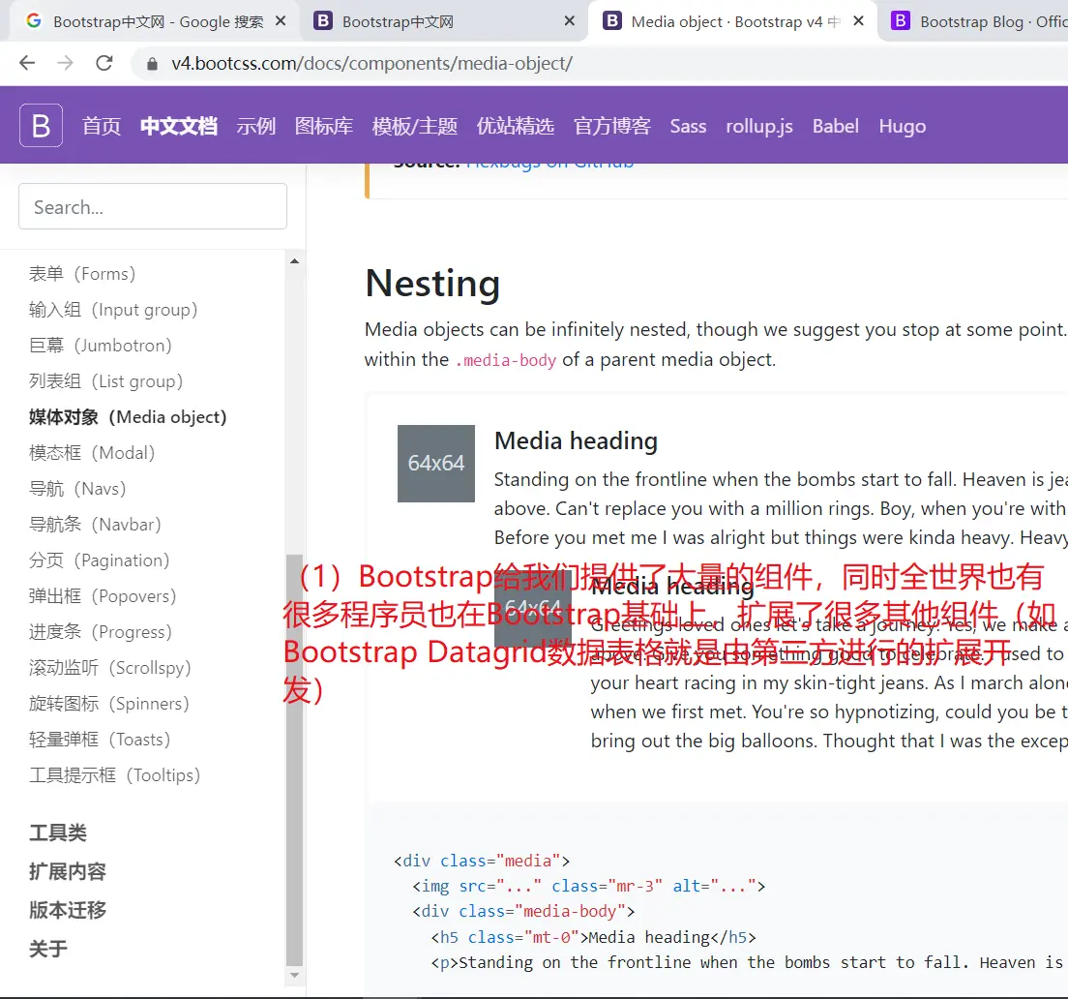Image resolution: width=1068 pixels, height=999 pixels.
Task: Click in the Search input field
Action: (x=153, y=207)
